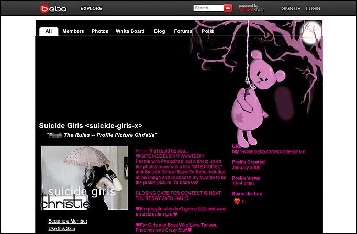The height and width of the screenshot is (234, 357).
Task: Open the Photos tab
Action: point(100,31)
